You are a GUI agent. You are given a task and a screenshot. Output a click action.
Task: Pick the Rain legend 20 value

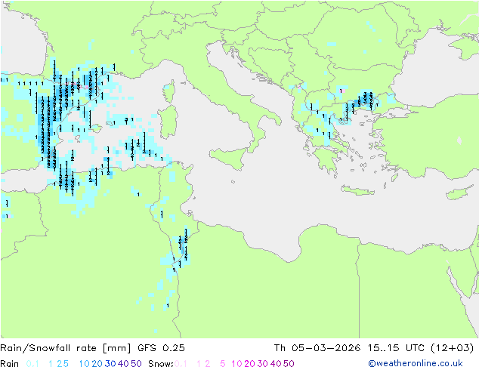coord(97,364)
